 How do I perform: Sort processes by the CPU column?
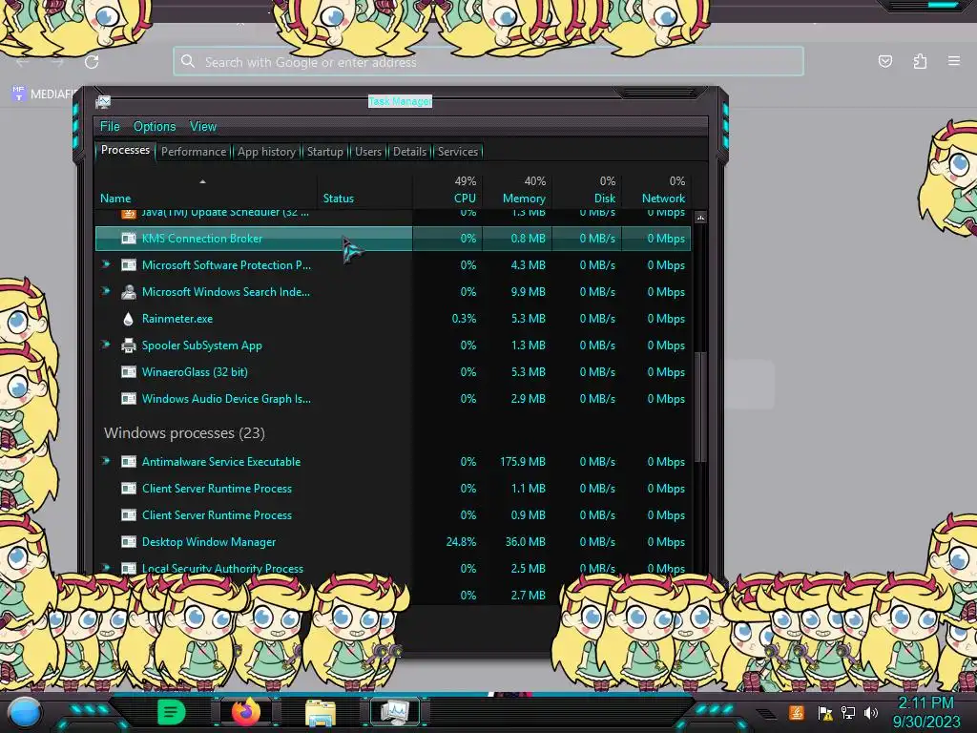pyautogui.click(x=465, y=199)
